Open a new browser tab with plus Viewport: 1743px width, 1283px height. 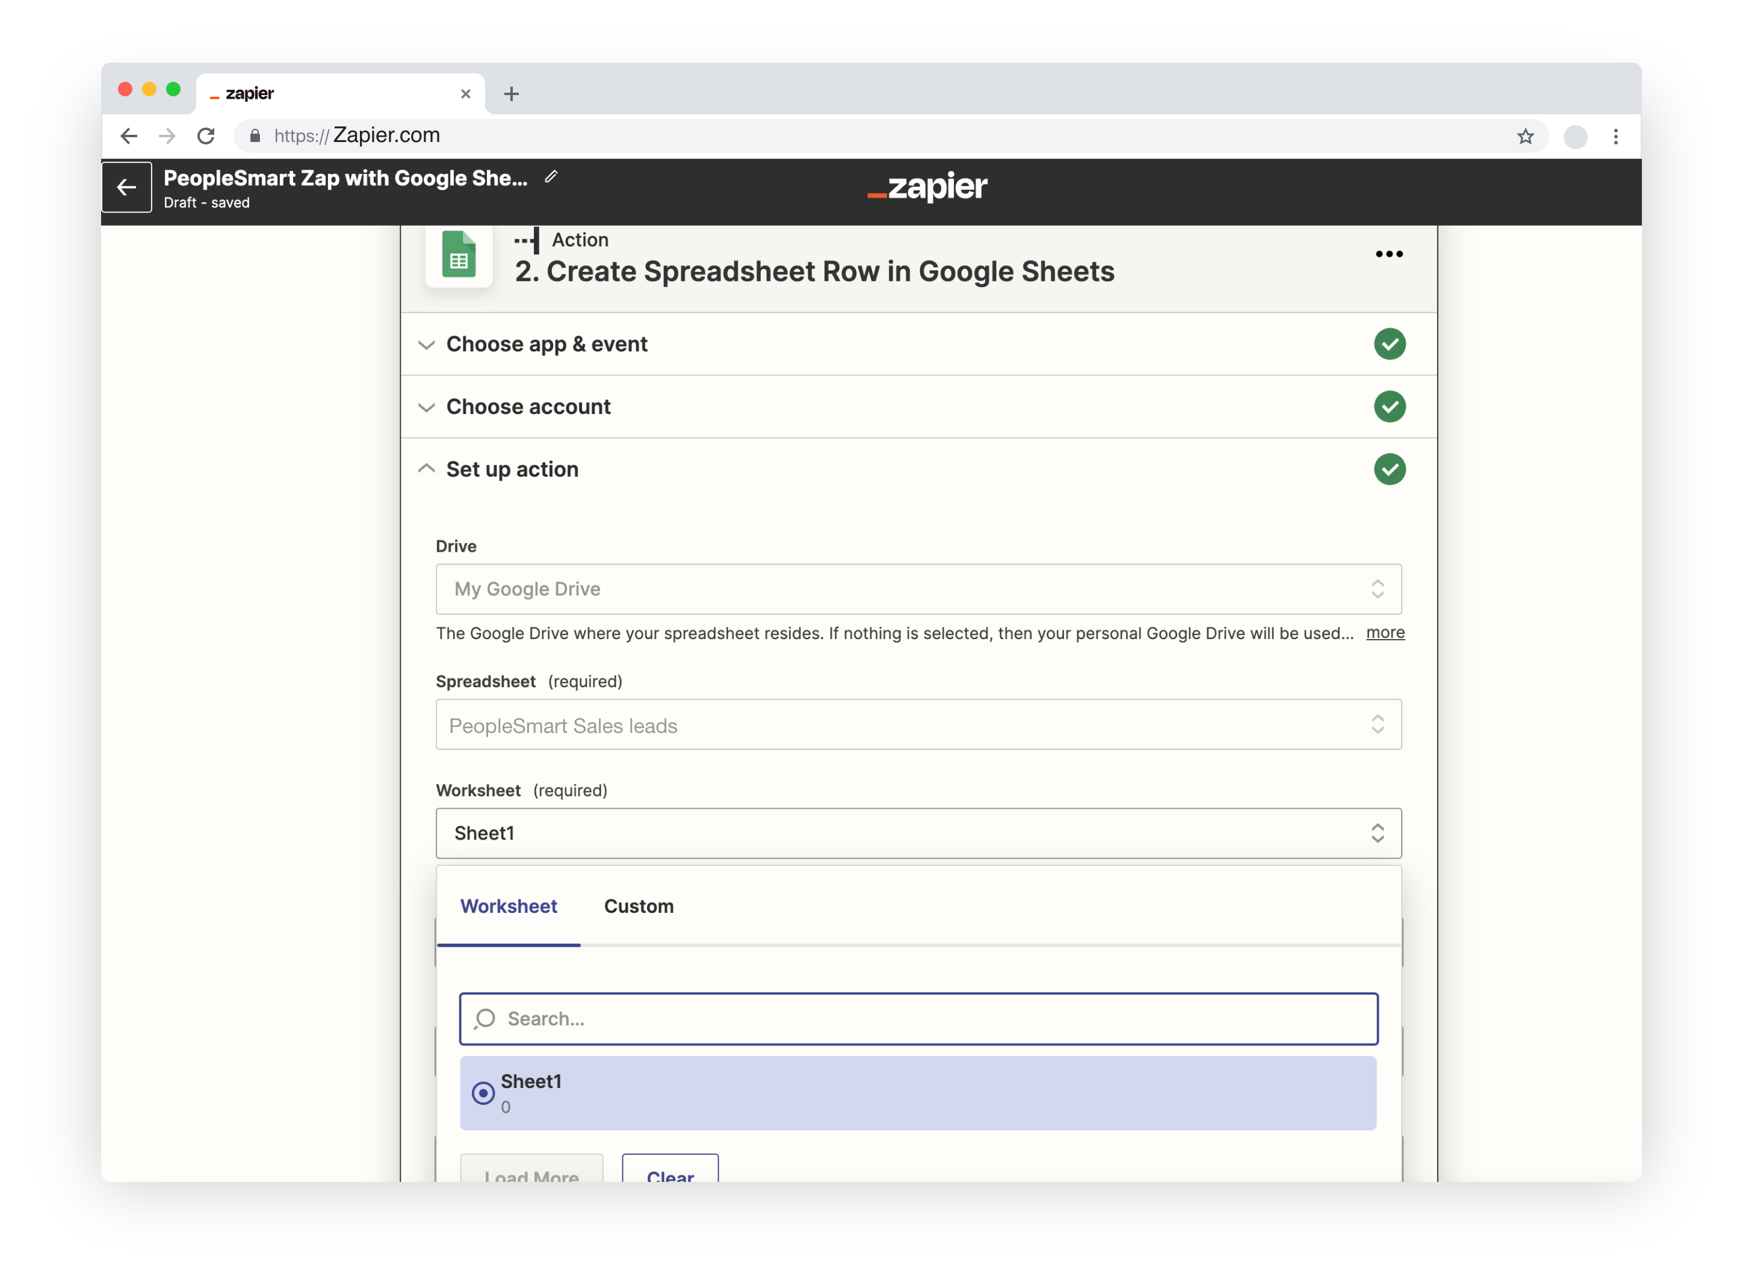[511, 94]
